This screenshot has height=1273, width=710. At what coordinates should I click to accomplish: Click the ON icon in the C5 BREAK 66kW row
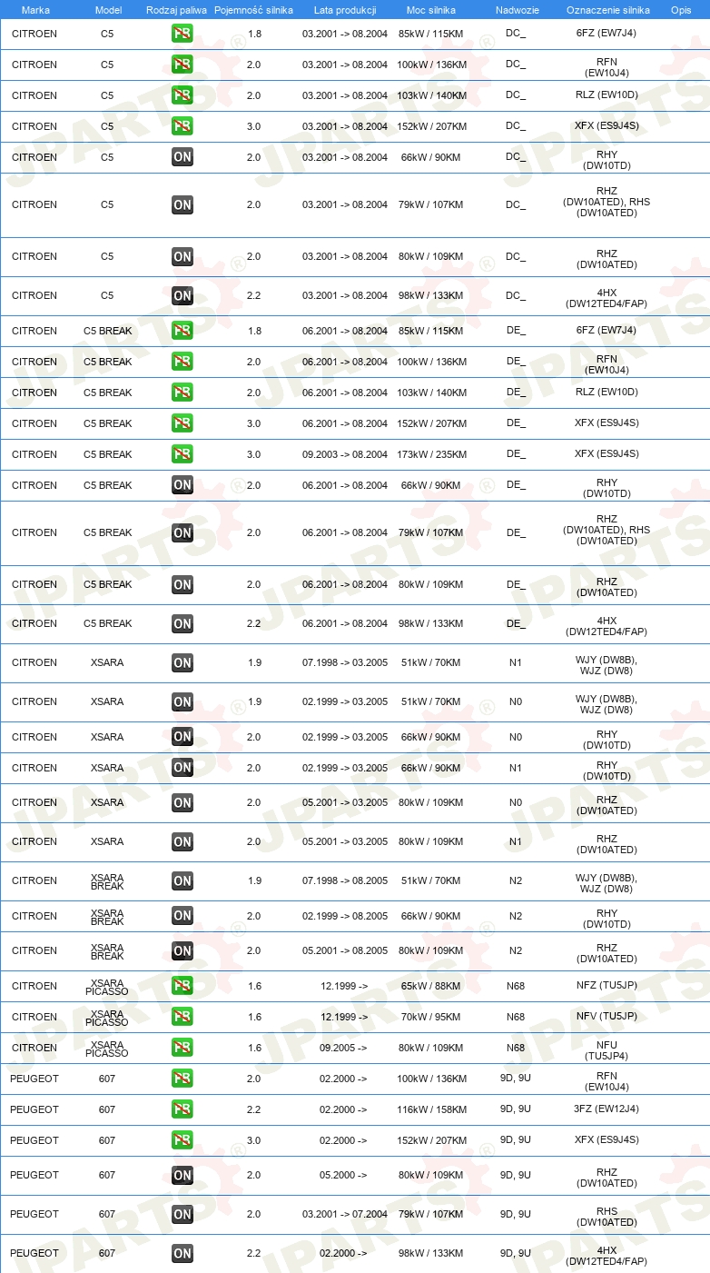click(182, 485)
